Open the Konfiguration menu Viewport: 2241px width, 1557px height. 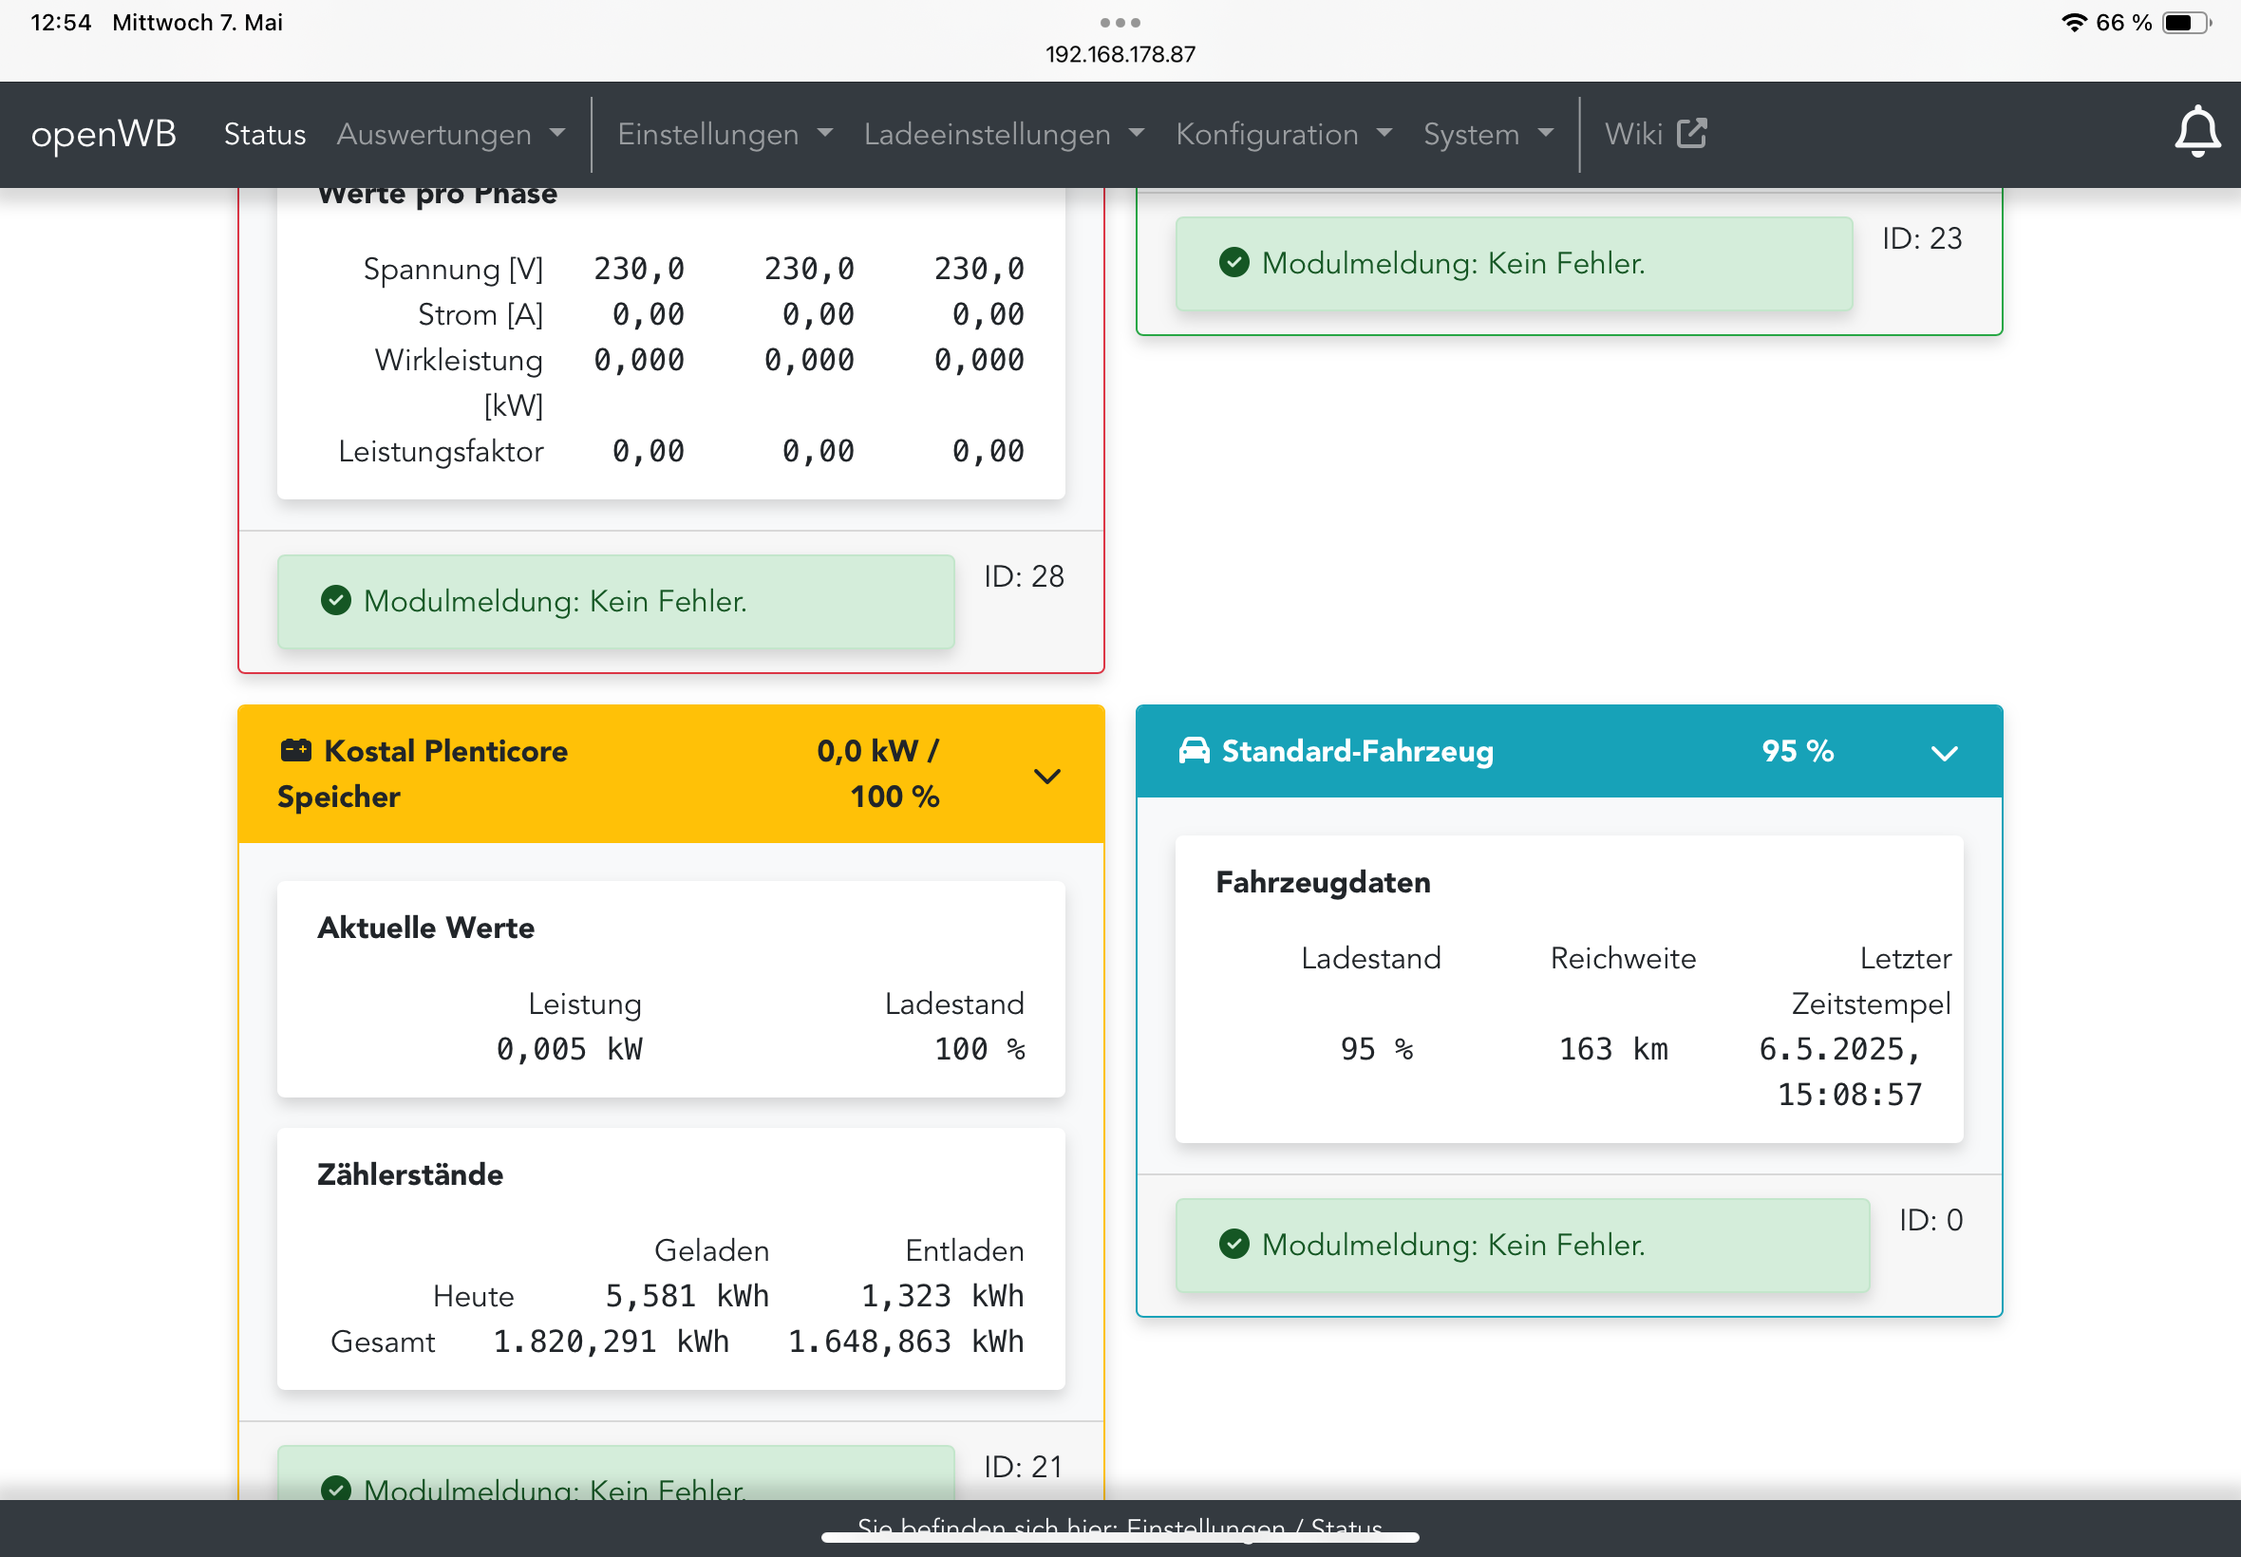(1283, 134)
